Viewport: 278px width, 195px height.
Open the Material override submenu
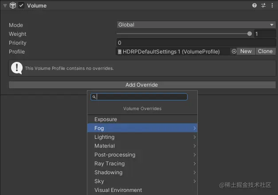142,146
